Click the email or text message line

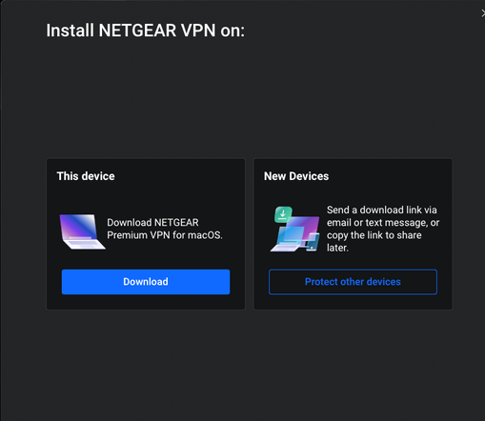point(383,223)
